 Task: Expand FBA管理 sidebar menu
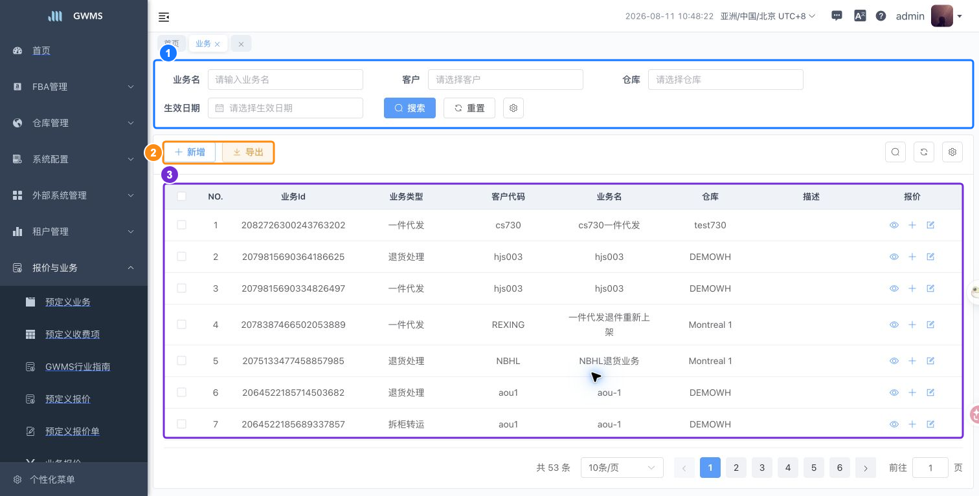coord(74,87)
